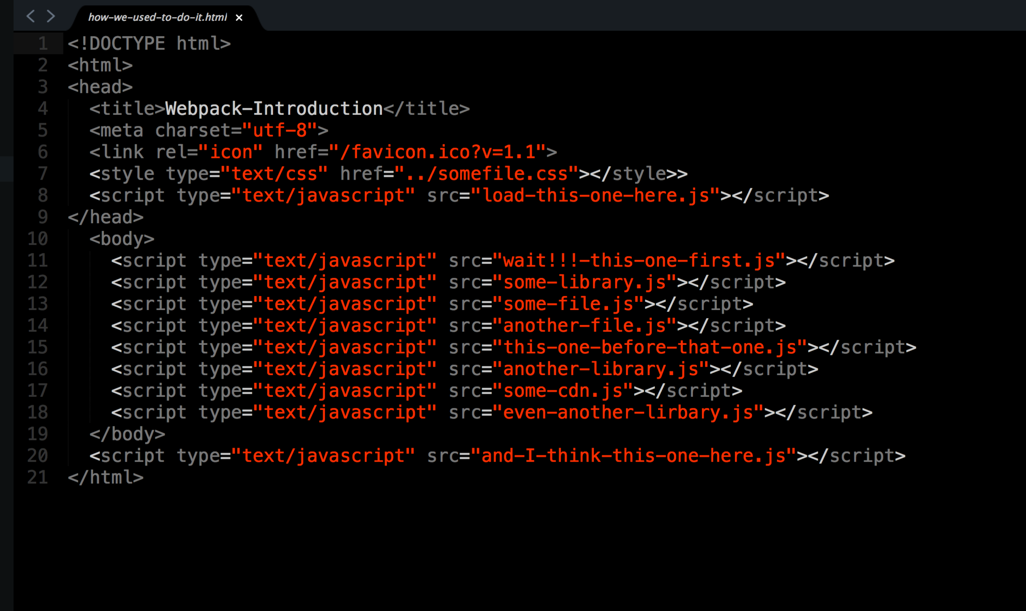The image size is (1026, 611).
Task: Click line number 1 in gutter
Action: point(43,43)
